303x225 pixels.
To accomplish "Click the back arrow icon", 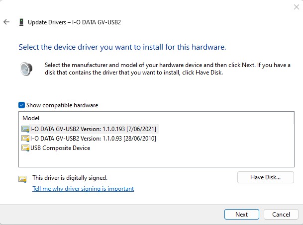I will point(6,22).
